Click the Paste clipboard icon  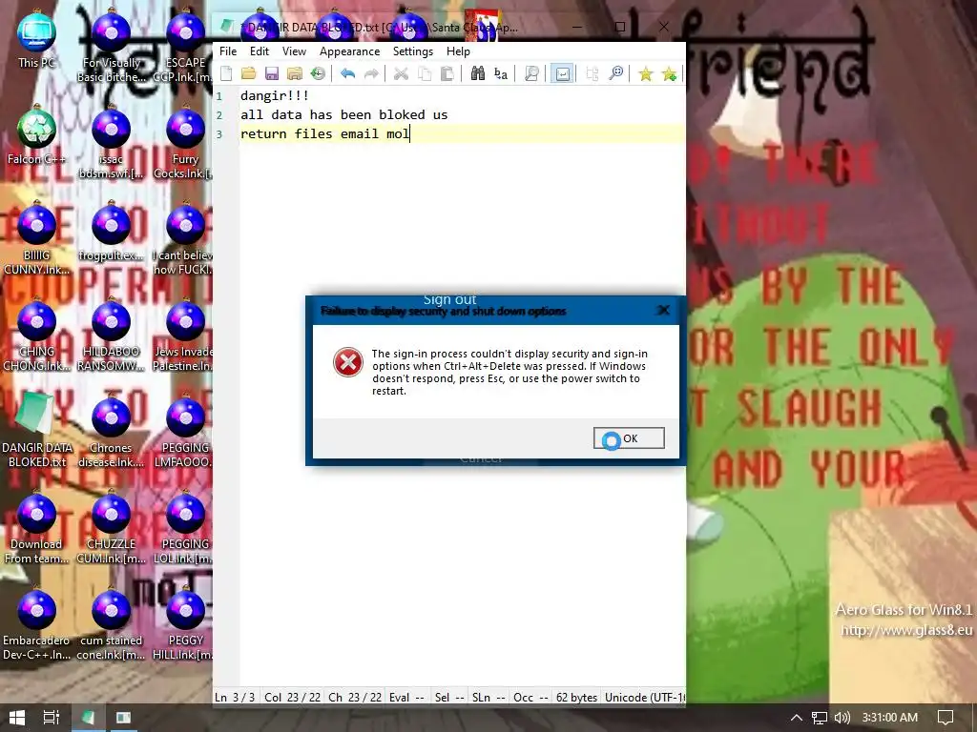coord(447,73)
